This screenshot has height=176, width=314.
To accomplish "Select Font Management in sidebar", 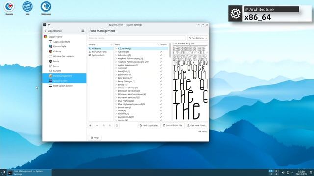I will (x=64, y=76).
